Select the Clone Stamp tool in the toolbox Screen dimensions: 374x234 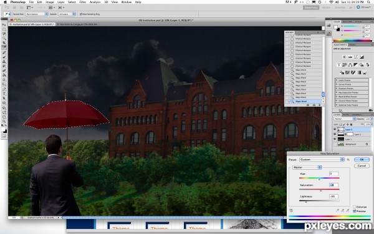[x=4, y=61]
